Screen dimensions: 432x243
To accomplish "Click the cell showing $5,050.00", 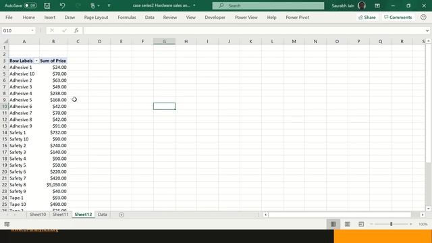I will [x=53, y=185].
